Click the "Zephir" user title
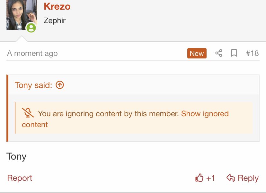Image resolution: width=266 pixels, height=193 pixels. pyautogui.click(x=55, y=21)
